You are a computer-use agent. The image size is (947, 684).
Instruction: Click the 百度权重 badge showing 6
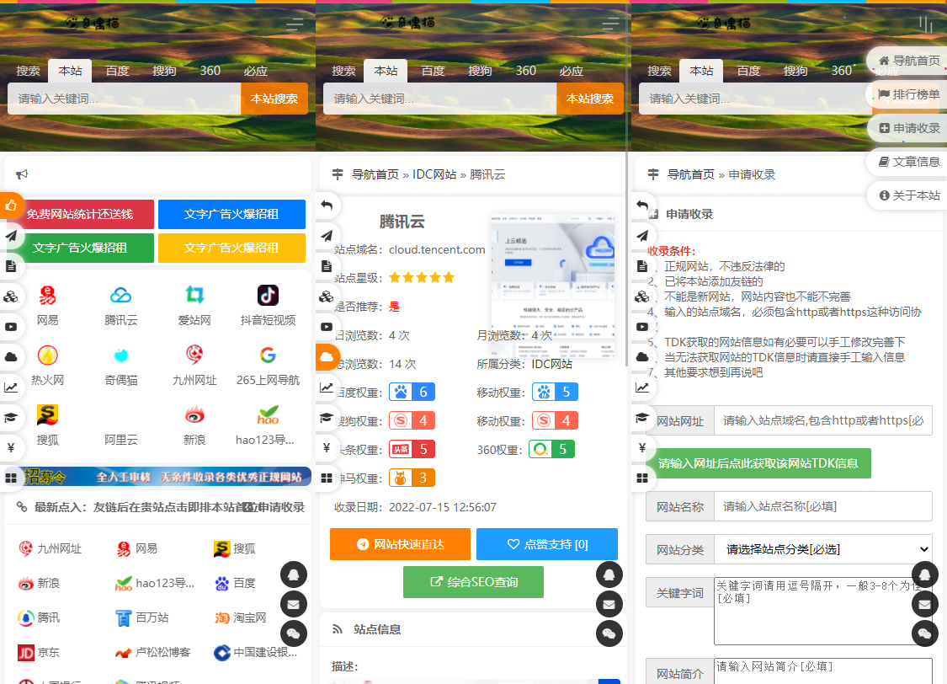coord(412,393)
